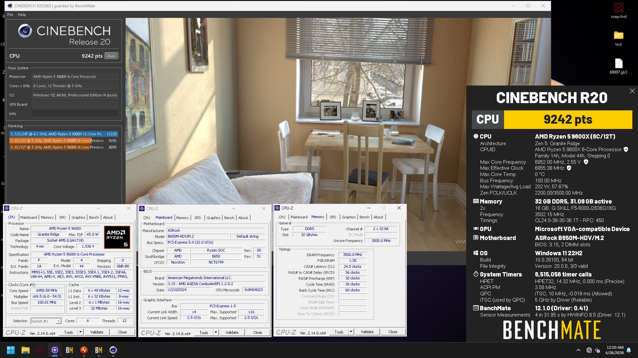This screenshot has width=638, height=358.
Task: Click the first BenchMate taskbar icon
Action: pyautogui.click(x=69, y=350)
